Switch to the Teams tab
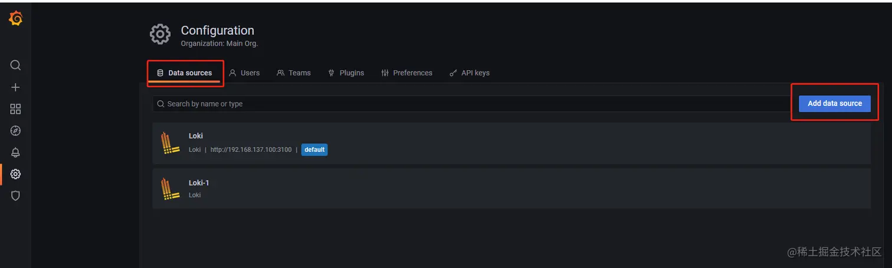Image resolution: width=892 pixels, height=268 pixels. 294,73
